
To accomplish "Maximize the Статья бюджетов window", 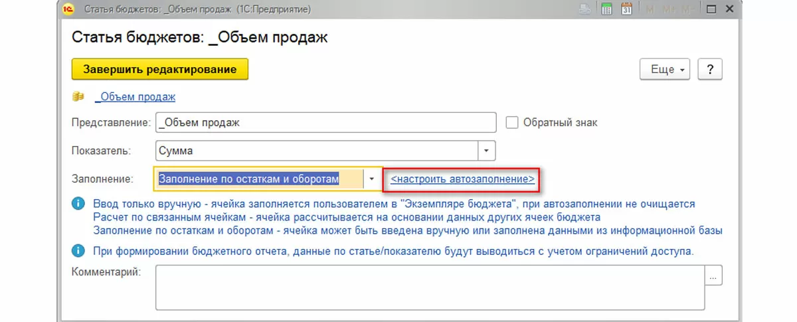I will pyautogui.click(x=711, y=9).
